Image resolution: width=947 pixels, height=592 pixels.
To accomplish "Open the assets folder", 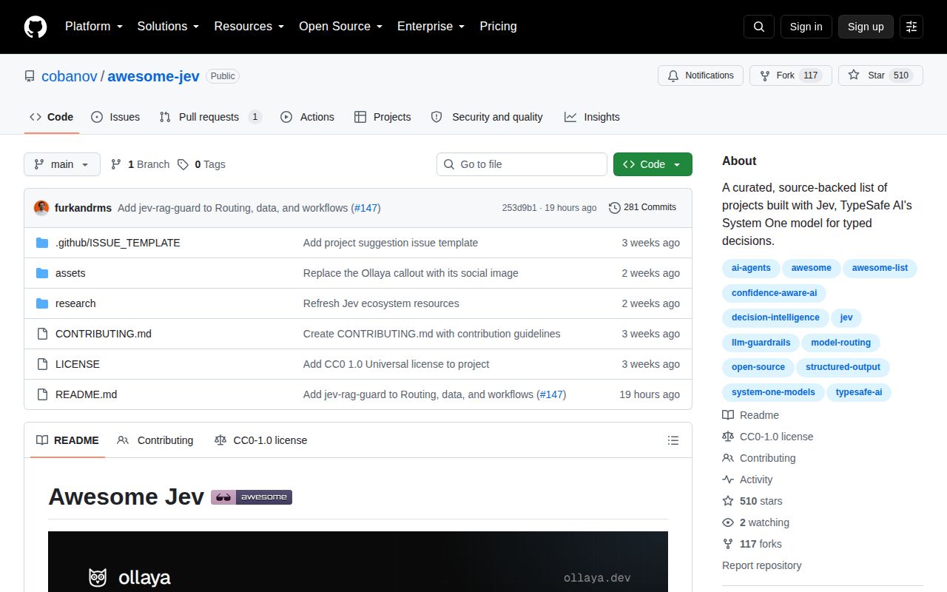I will click(x=70, y=273).
